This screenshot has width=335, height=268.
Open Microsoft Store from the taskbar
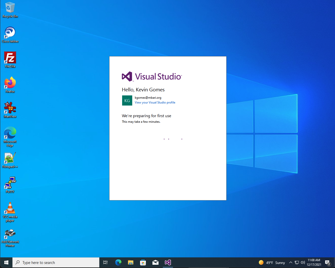point(143,262)
